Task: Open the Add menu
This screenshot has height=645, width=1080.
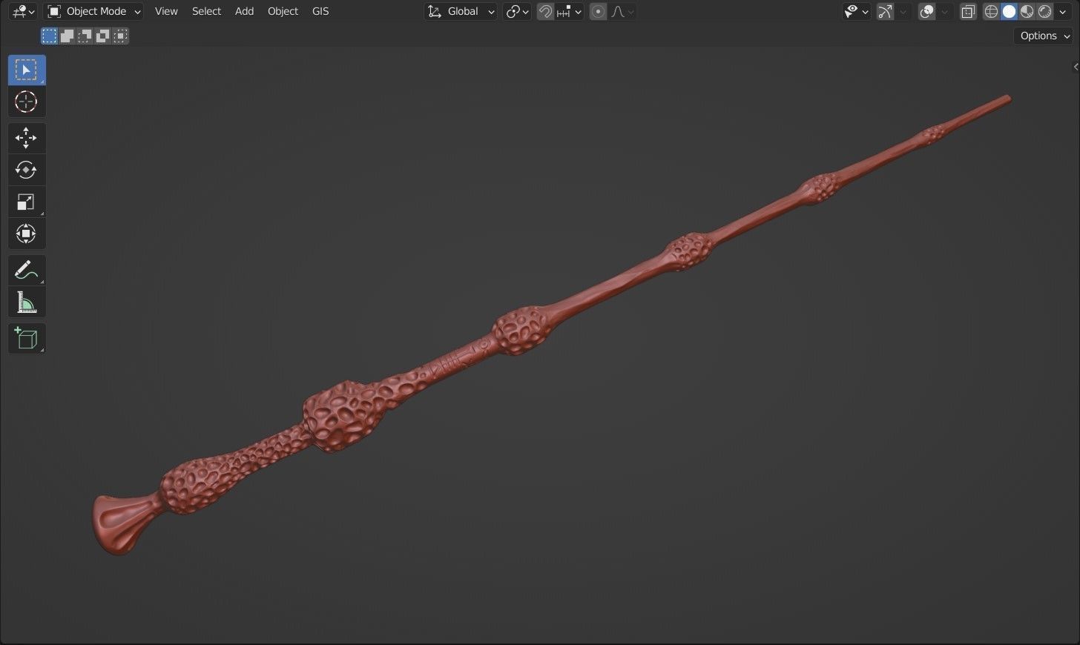Action: [x=244, y=11]
